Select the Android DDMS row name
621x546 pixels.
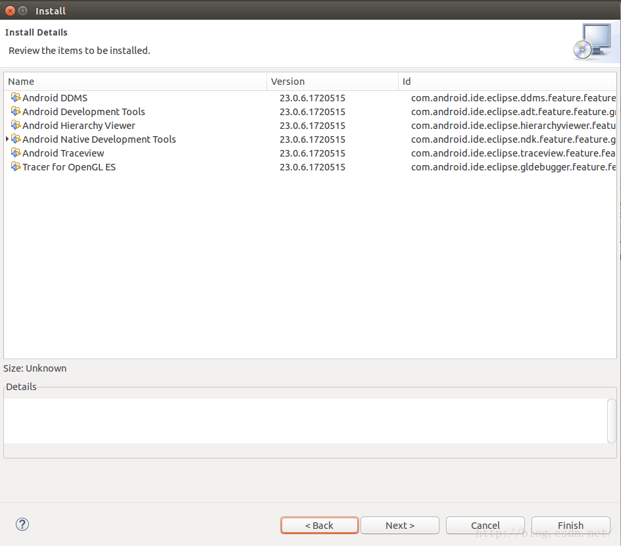tap(55, 98)
